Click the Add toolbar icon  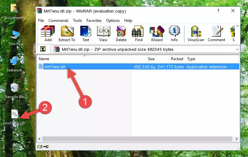(x=48, y=33)
